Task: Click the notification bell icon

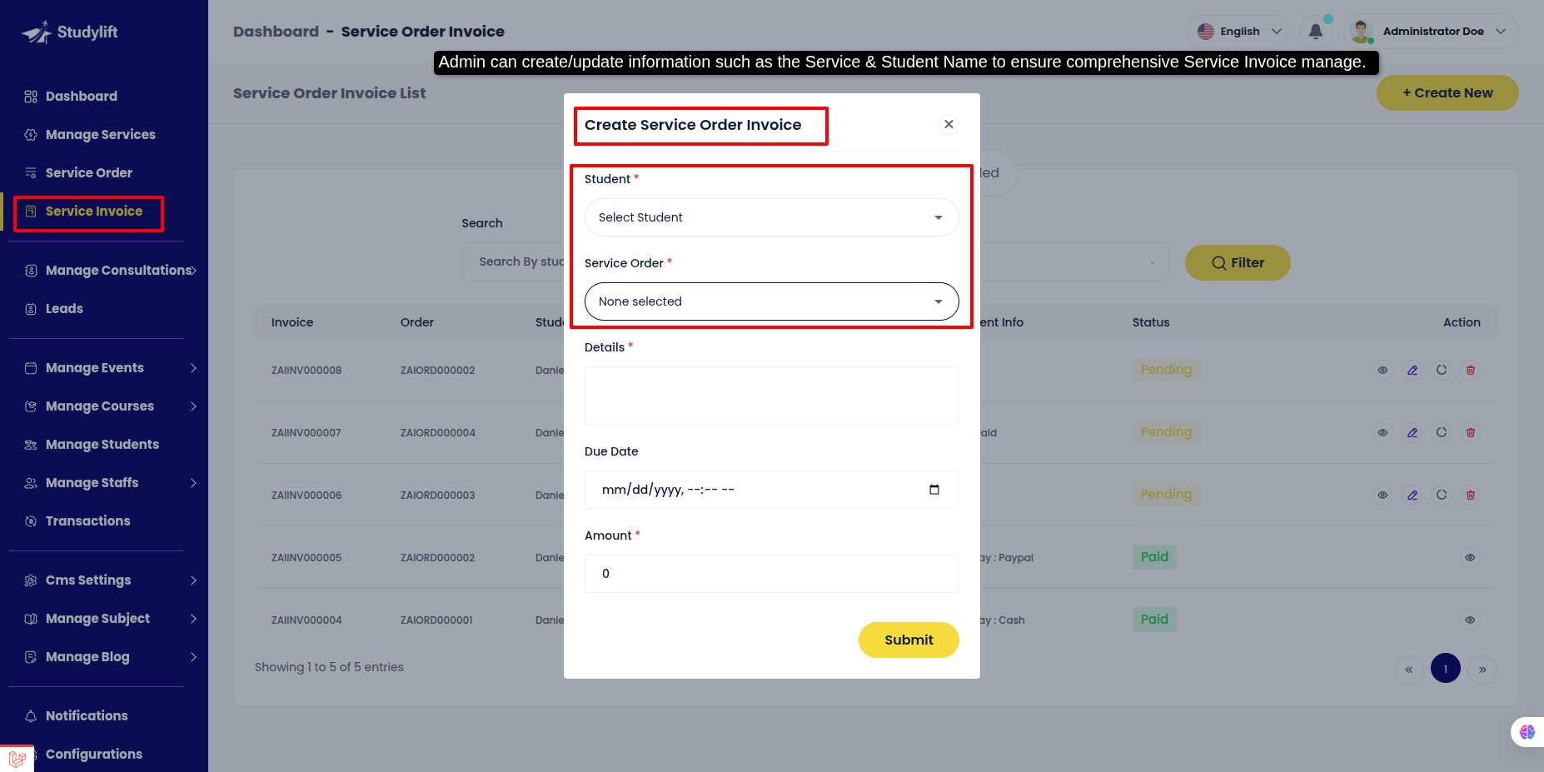Action: (1316, 31)
